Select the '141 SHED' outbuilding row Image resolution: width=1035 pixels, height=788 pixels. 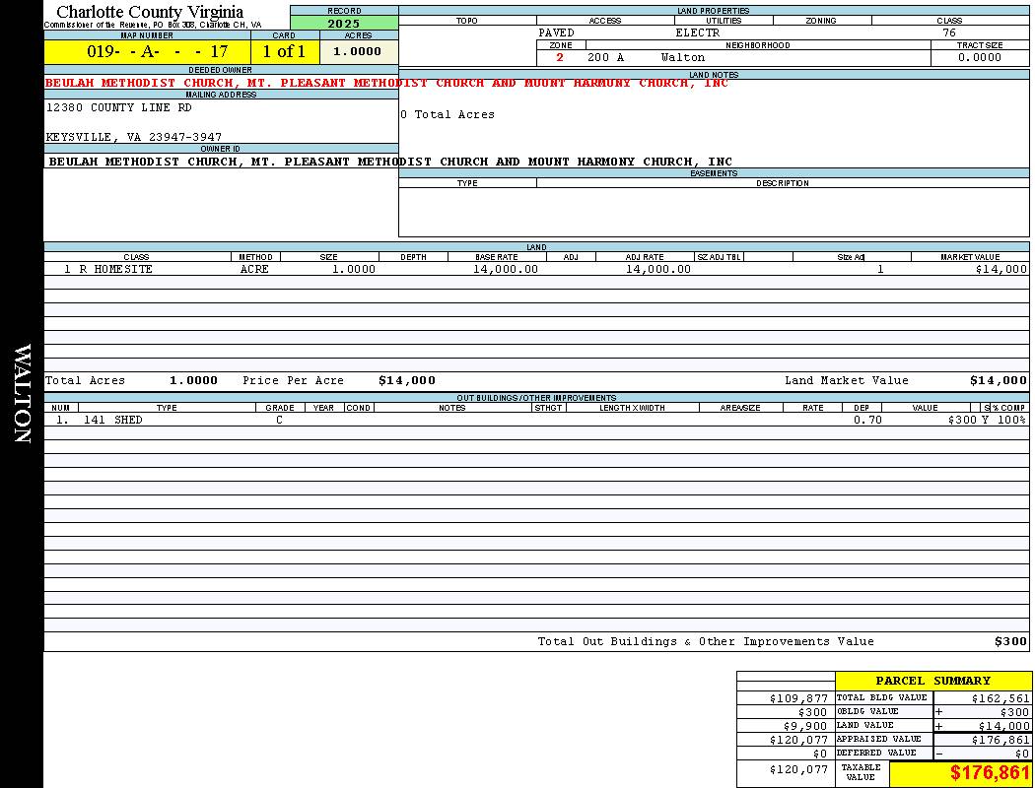112,420
